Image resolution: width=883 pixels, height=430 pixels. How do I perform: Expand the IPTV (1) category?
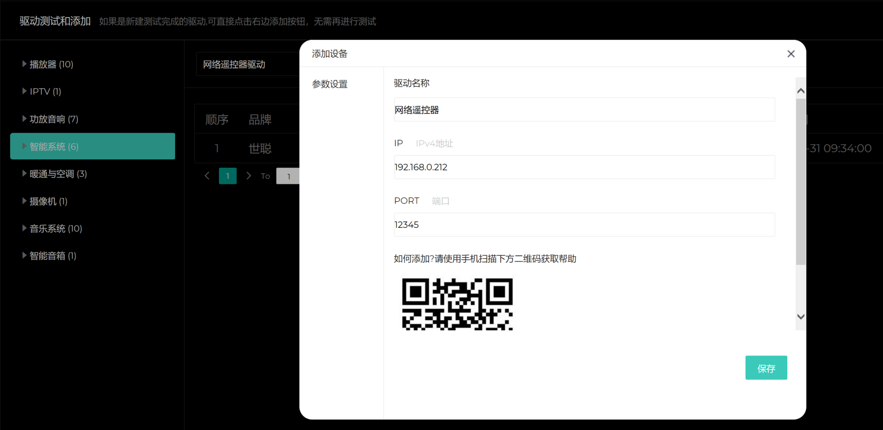(x=24, y=91)
